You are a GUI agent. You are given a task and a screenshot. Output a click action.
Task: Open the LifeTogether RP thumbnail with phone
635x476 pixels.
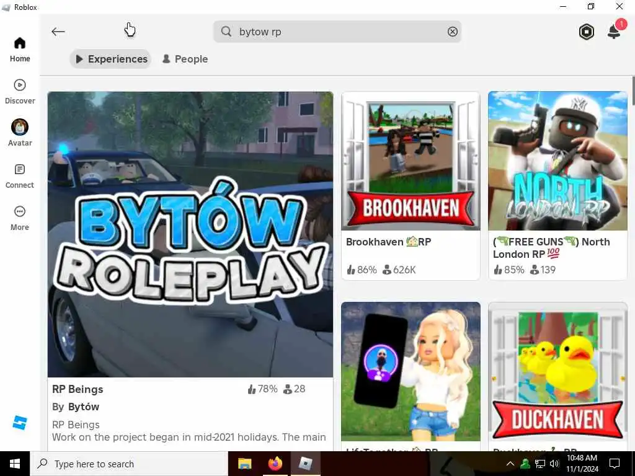[411, 372]
